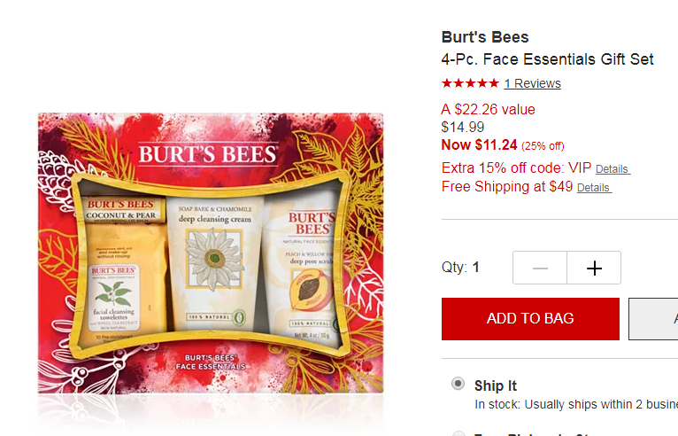Click the Now $11.24 sale price

tap(479, 145)
